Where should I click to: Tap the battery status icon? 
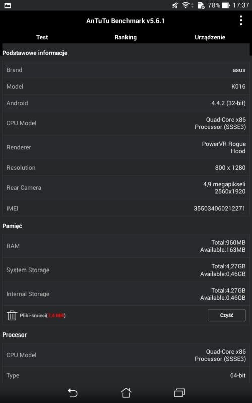click(x=225, y=5)
